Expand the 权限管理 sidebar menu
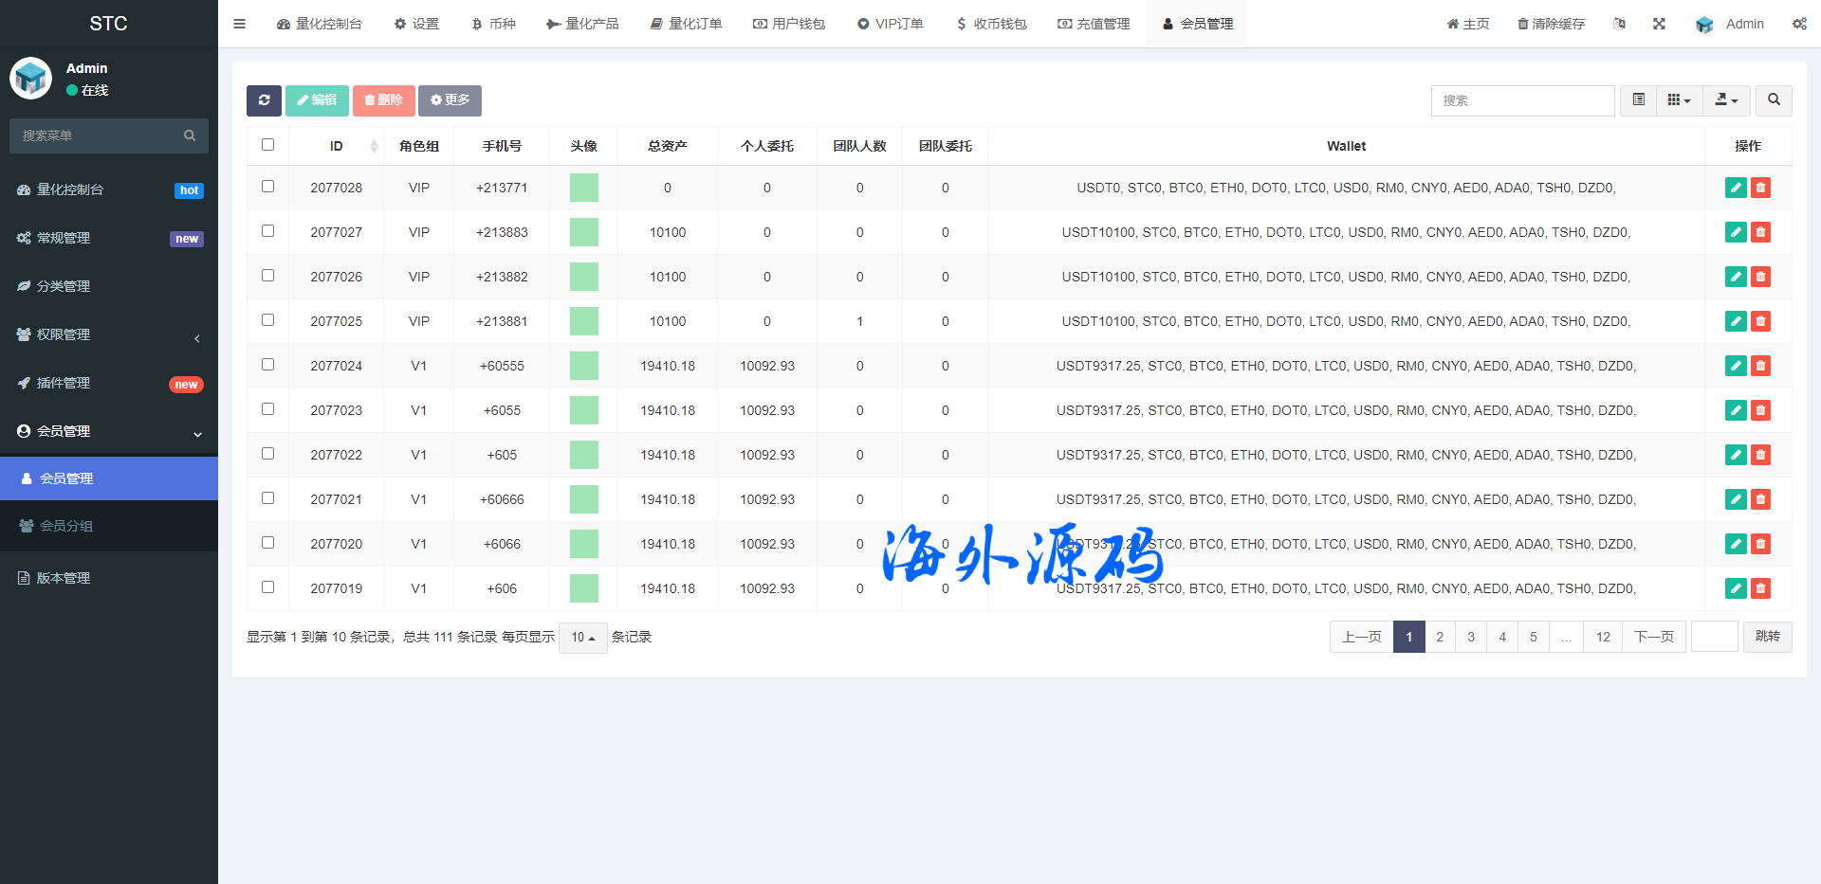The width and height of the screenshot is (1821, 884). pos(109,334)
